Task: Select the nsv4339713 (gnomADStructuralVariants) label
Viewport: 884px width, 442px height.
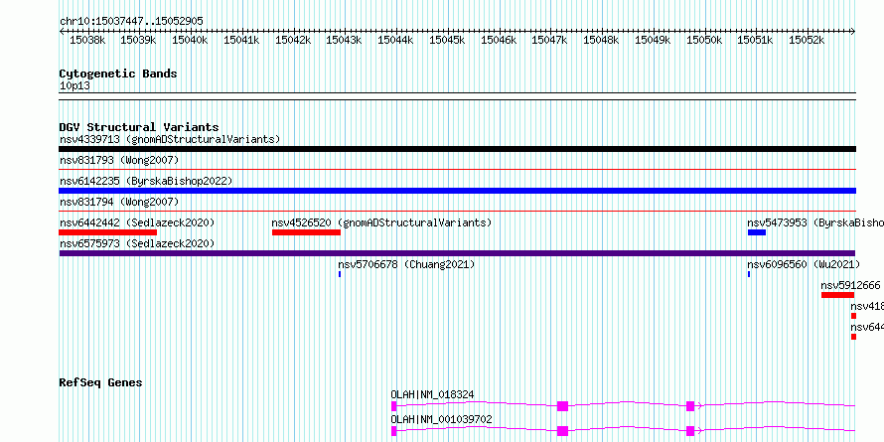Action: click(170, 139)
